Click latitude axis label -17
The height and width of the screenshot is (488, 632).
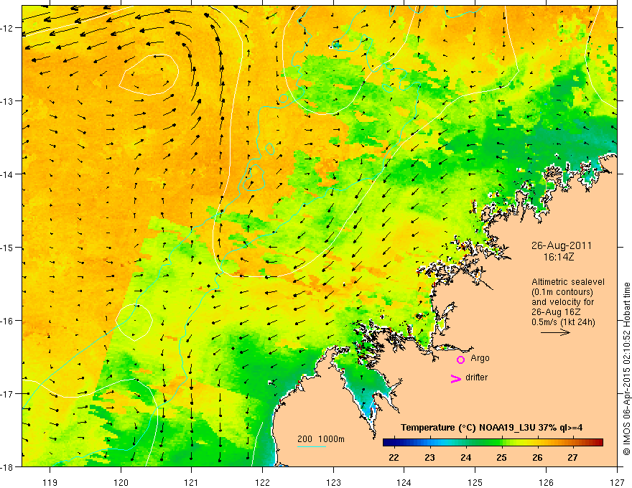coord(7,394)
